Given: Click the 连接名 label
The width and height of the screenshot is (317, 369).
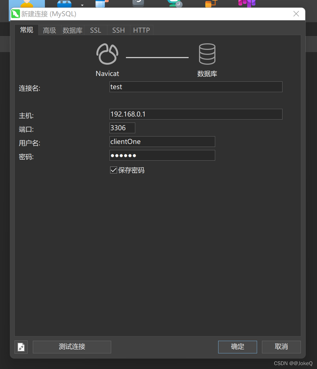Looking at the screenshot, I should click(30, 88).
